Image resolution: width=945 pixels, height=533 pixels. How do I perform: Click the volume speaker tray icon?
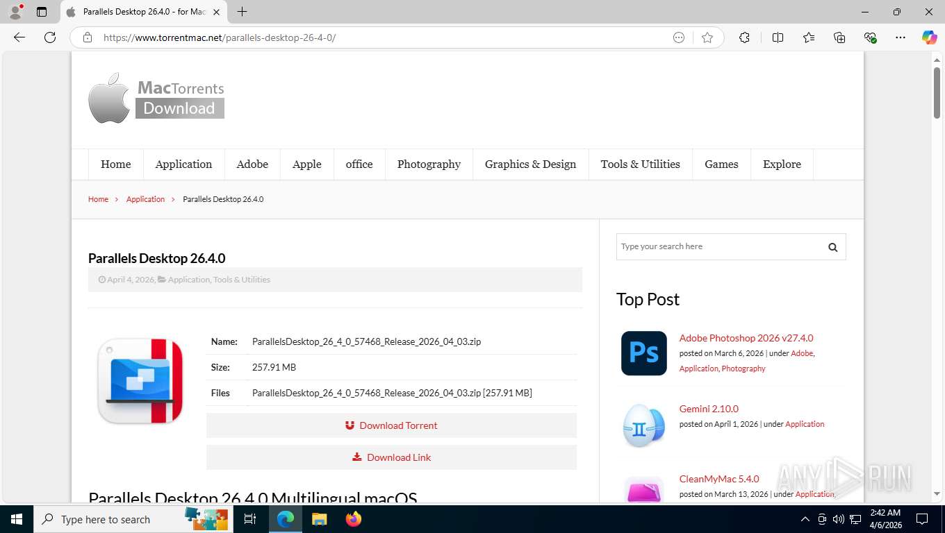click(x=838, y=519)
